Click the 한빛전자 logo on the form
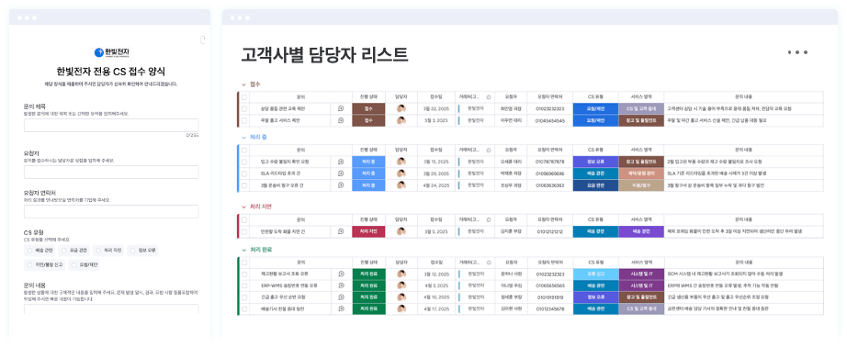 tap(112, 52)
